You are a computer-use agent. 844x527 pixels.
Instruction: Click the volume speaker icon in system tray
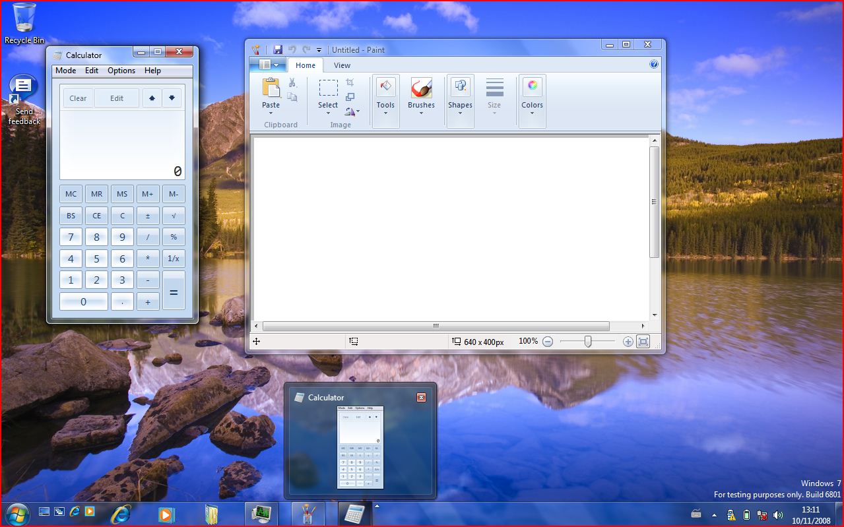point(779,514)
